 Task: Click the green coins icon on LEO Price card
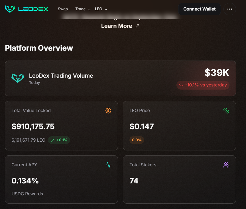click(226, 111)
